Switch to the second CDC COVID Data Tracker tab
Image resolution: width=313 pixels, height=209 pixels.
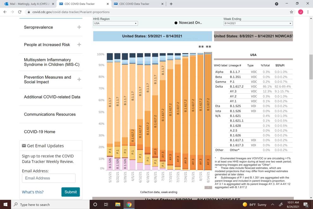point(138,4)
